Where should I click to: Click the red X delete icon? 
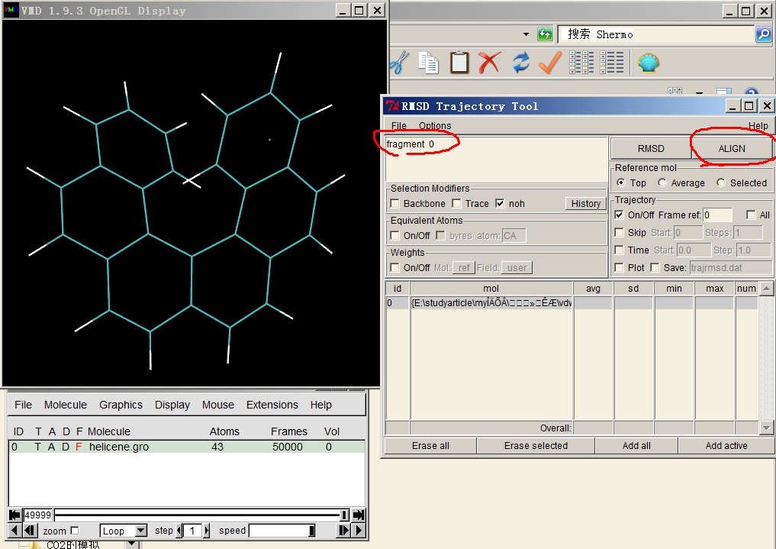click(x=489, y=63)
